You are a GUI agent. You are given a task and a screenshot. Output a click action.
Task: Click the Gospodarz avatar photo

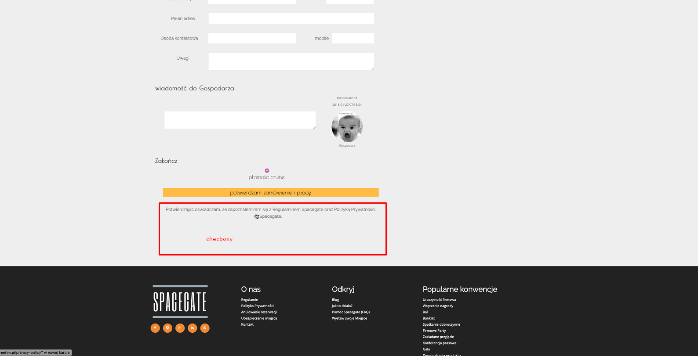click(x=347, y=127)
